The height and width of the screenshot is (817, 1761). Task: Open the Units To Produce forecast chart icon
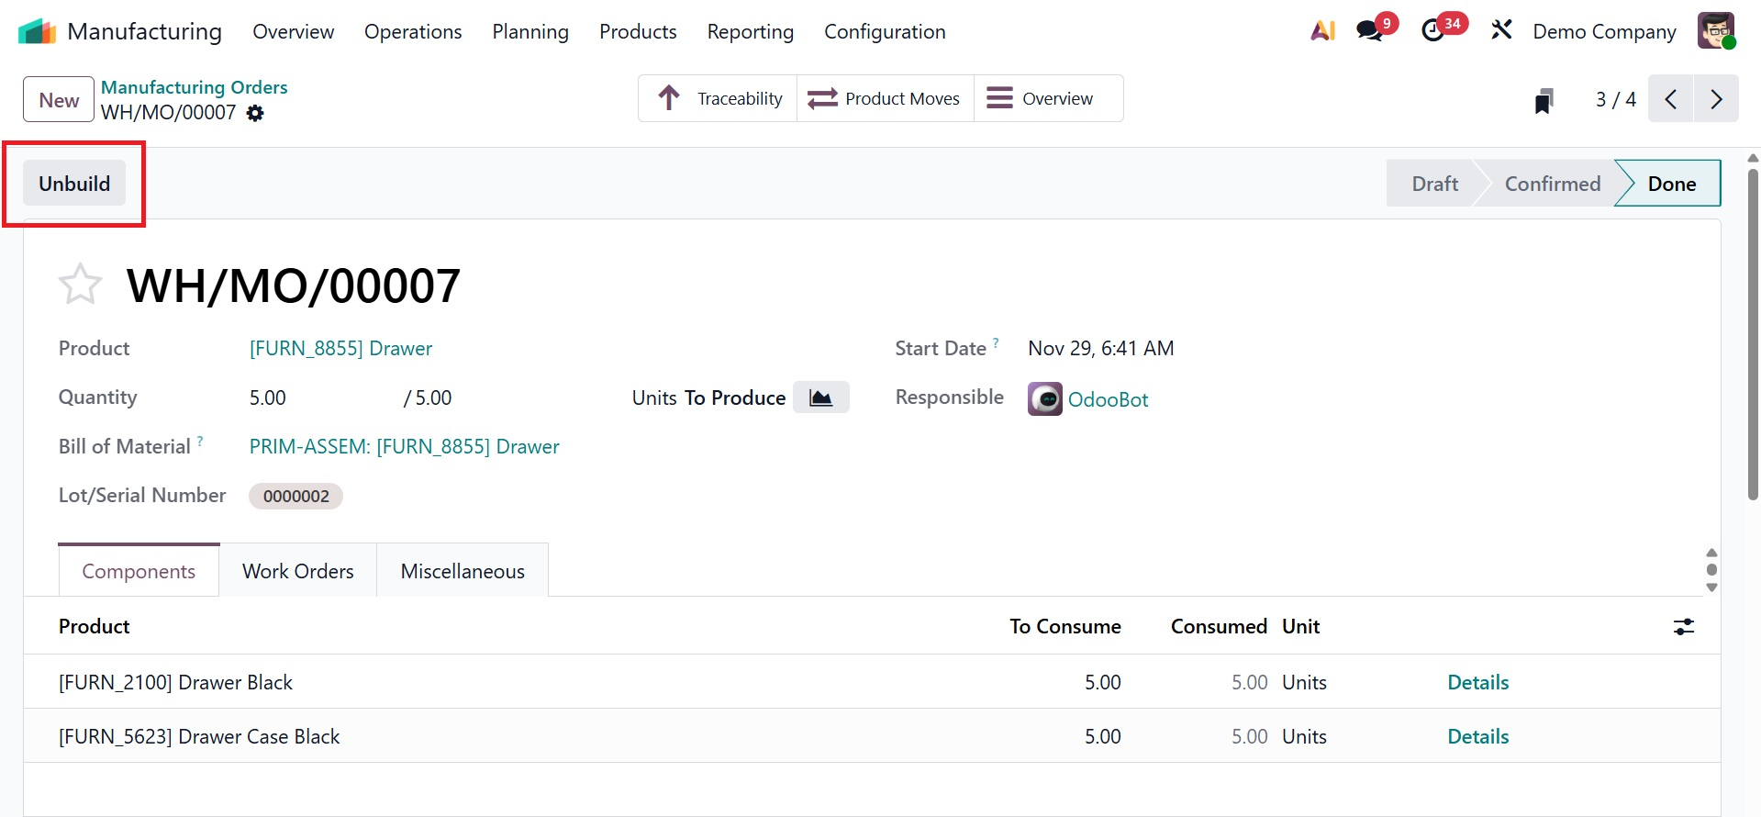(820, 397)
